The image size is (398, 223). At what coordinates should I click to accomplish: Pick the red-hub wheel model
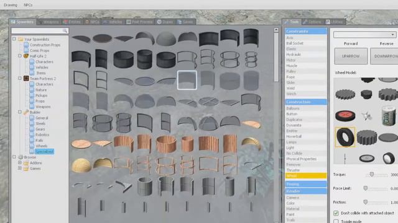point(345,116)
